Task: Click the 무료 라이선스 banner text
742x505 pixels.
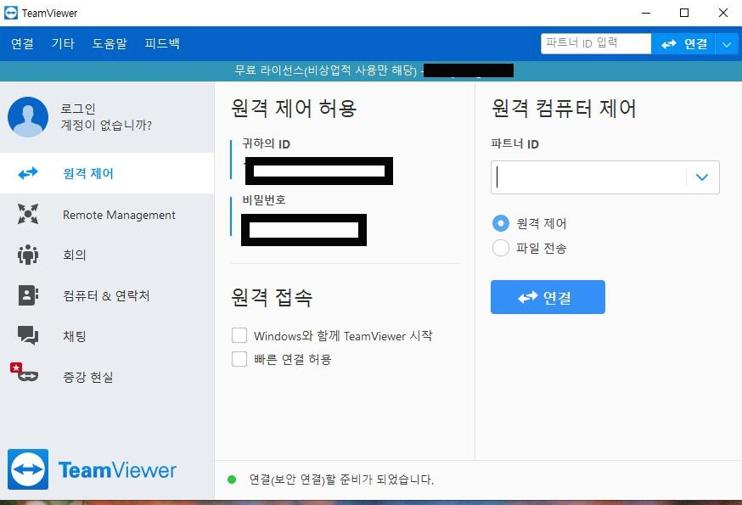Action: (x=325, y=70)
